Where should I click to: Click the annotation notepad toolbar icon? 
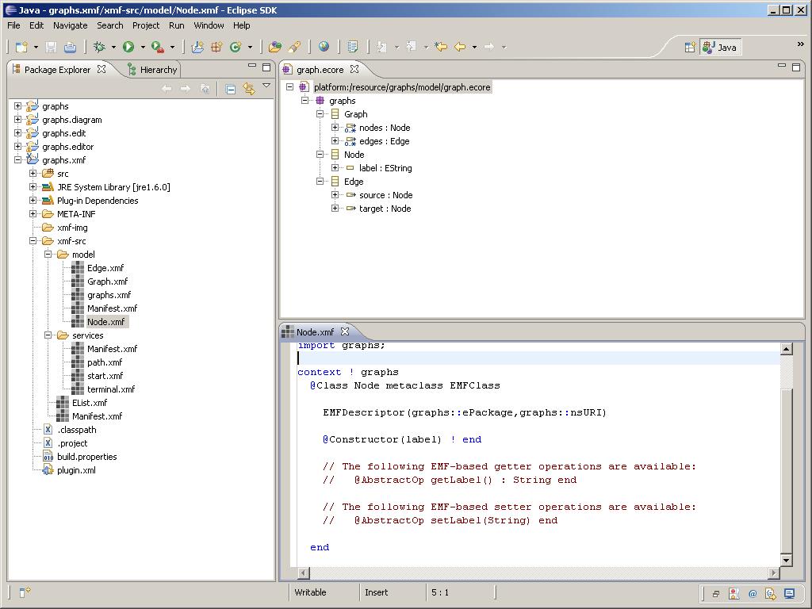(353, 47)
